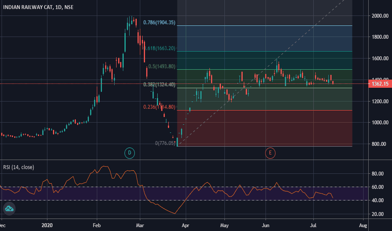
Task: Click the RSI 60.00 scale label
Action: 378,187
